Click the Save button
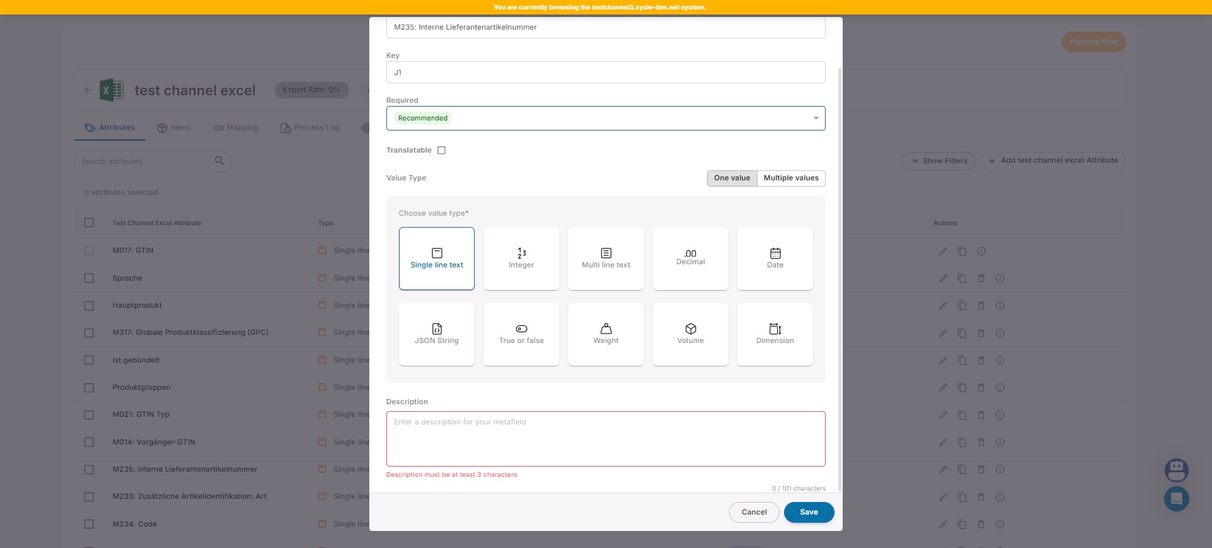 tap(808, 512)
